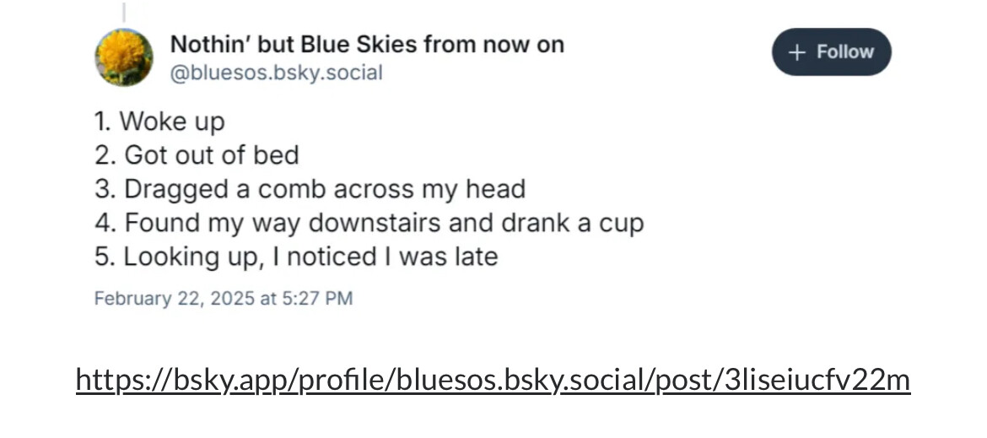987x438 pixels.
Task: Click the 'Looking up, I noticed' line
Action: 296,257
